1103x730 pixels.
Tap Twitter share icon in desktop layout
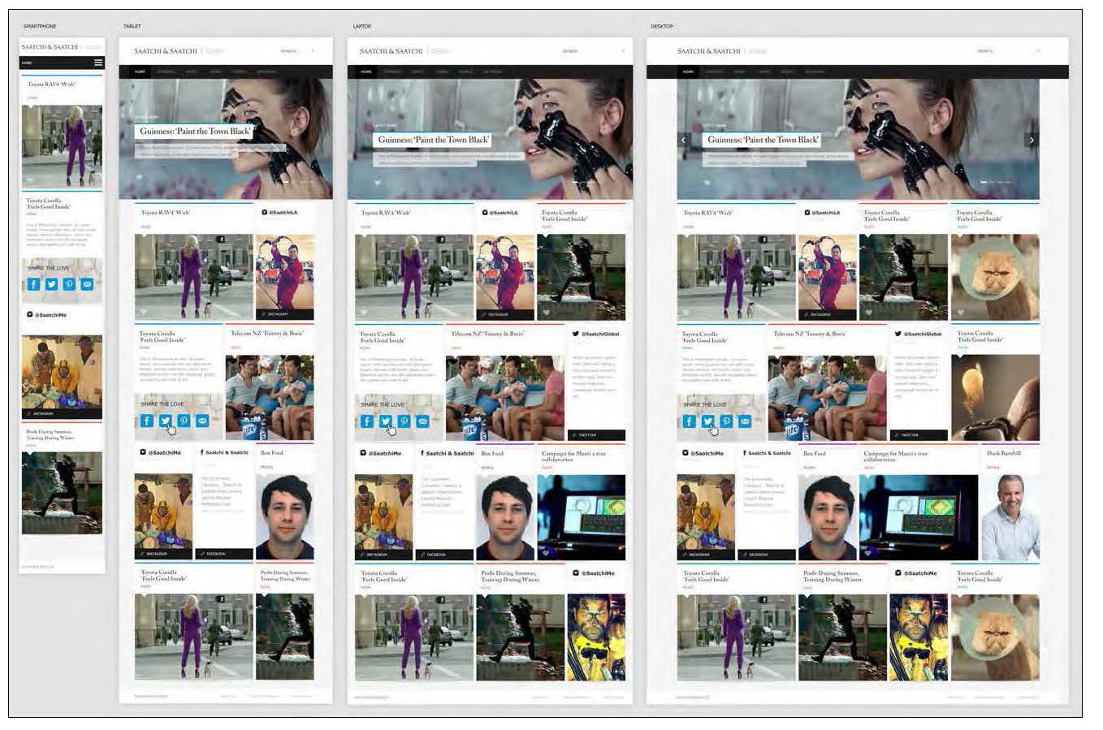[x=708, y=421]
